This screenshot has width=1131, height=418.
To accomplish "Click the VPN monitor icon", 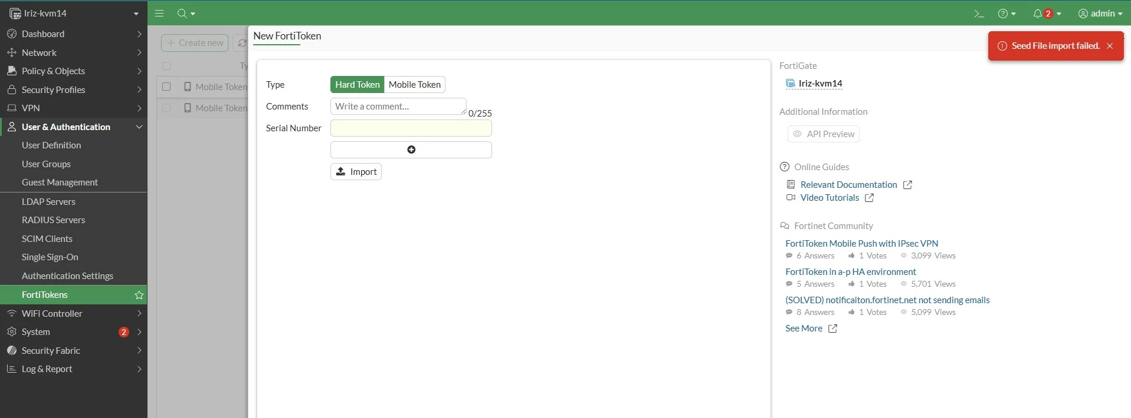I will pyautogui.click(x=11, y=108).
